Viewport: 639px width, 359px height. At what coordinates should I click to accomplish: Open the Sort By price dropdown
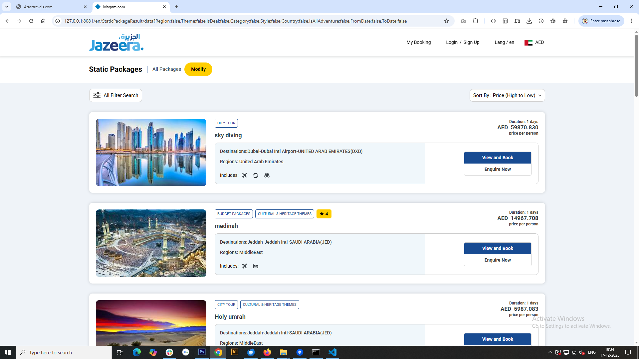point(507,95)
